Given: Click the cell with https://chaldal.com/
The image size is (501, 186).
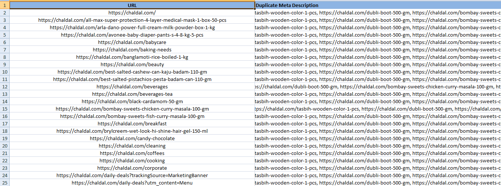Looking at the screenshot, I should (132, 13).
